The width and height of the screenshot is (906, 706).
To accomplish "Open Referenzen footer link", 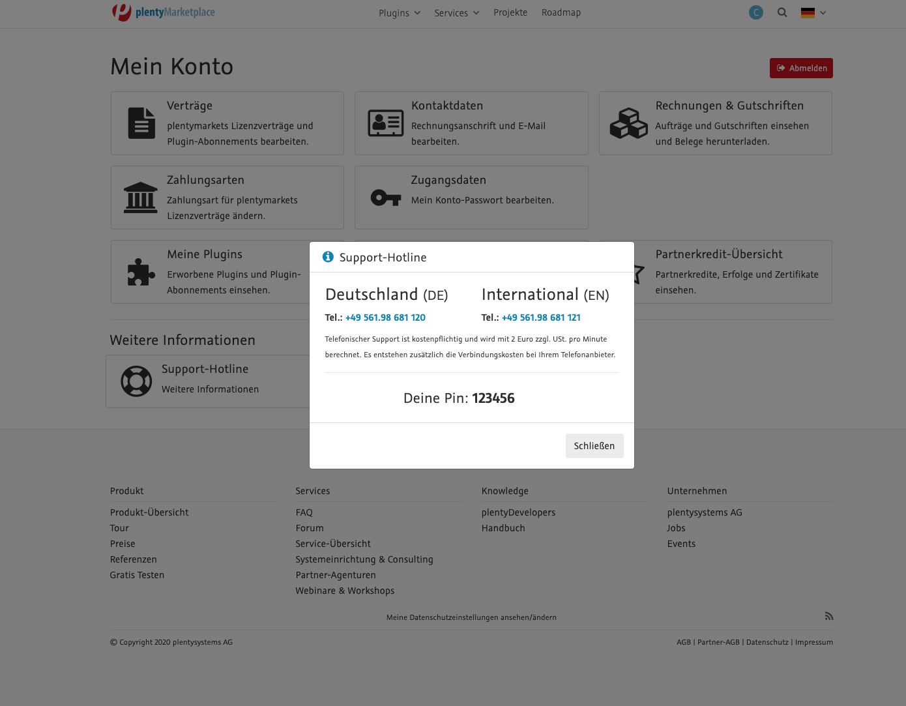I will tap(134, 559).
